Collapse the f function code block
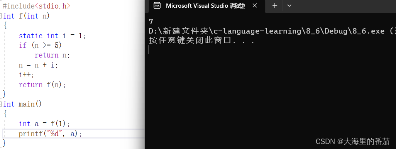 [1, 16]
